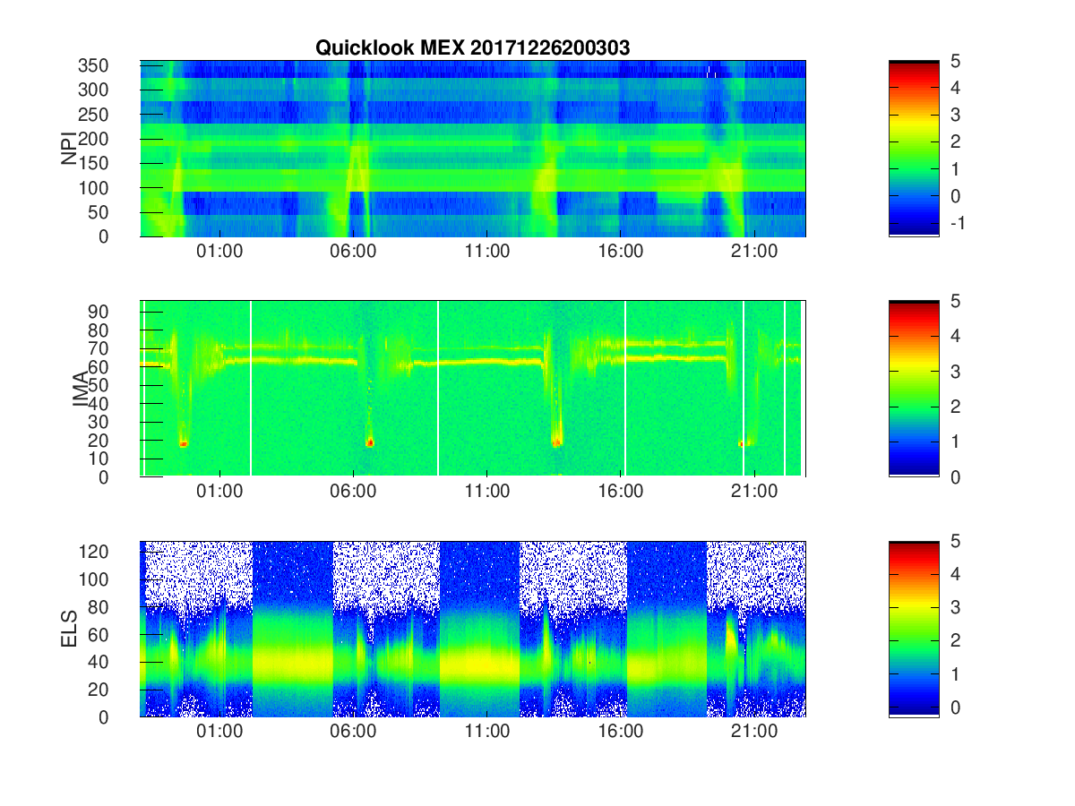The image size is (1075, 806).
Task: Select the NPI spectrogram panel
Action: (x=473, y=149)
